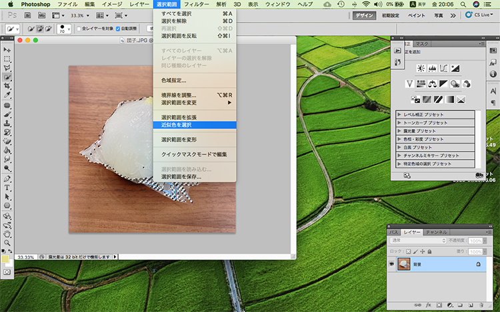Screen dimensions: 500x312
Task: Select the Clone Stamp tool
Action: [7, 123]
